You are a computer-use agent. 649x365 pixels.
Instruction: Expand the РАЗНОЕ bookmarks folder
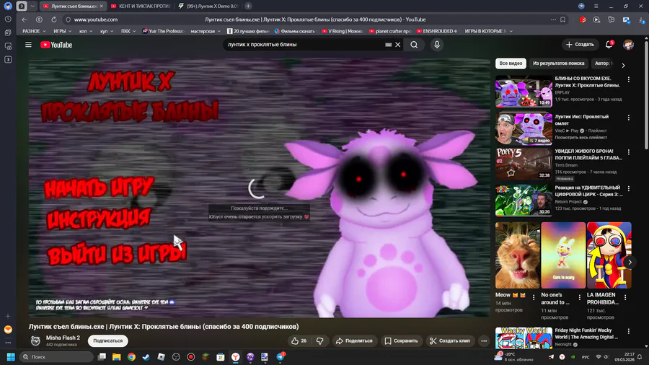coord(34,31)
